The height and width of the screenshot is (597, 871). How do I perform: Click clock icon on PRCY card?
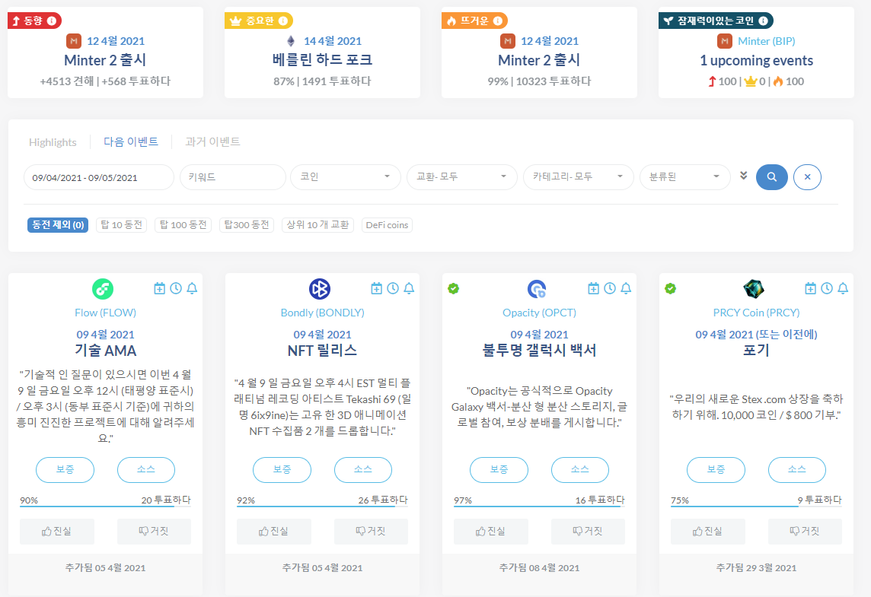point(827,288)
